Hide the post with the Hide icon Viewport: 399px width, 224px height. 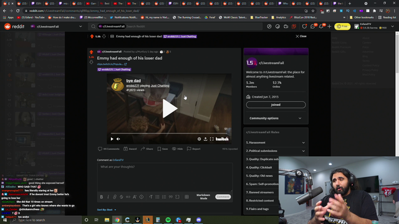coord(177,149)
